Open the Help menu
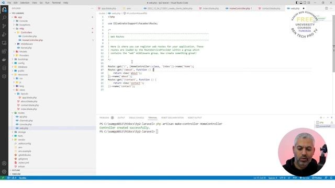This screenshot has width=335, height=188. click(x=65, y=3)
